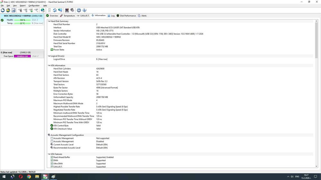Collapse the Hard Disk Summary section
The image size is (321, 180).
point(49,21)
